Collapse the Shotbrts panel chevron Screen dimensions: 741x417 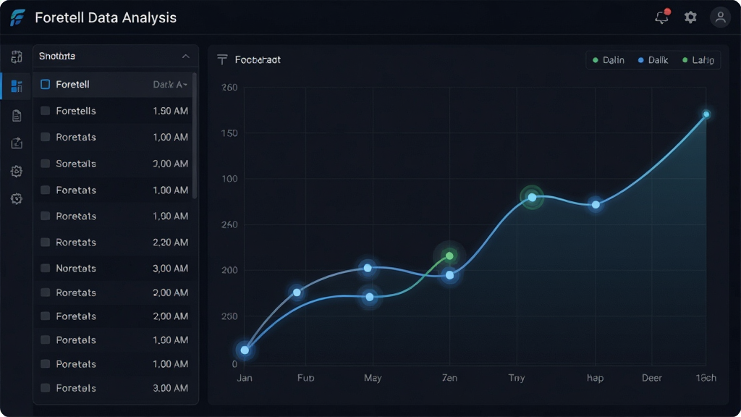(186, 56)
